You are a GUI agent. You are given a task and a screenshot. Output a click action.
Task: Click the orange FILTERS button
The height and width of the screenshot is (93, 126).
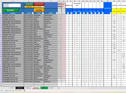[39, 10]
